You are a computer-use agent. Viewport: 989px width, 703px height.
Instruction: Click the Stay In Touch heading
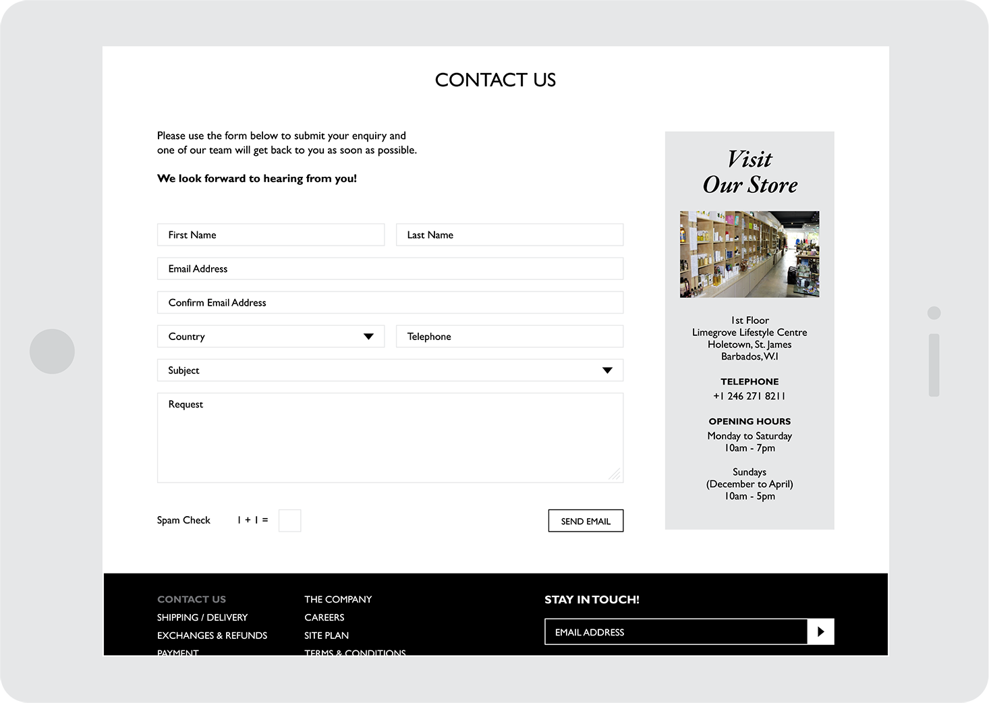pos(592,599)
